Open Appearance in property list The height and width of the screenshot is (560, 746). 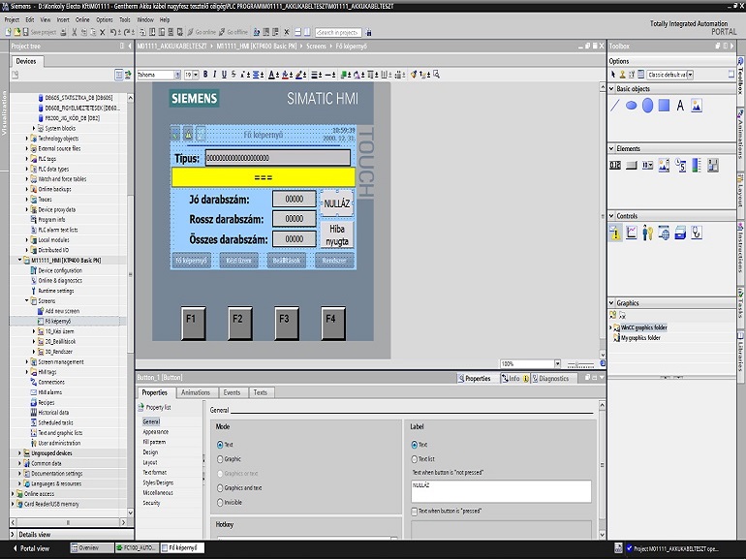pyautogui.click(x=156, y=432)
